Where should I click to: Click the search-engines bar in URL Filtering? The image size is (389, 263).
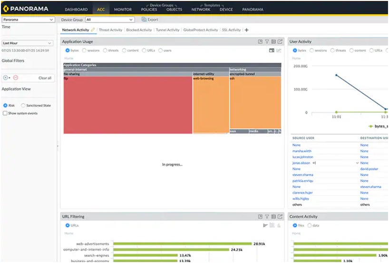(x=146, y=255)
